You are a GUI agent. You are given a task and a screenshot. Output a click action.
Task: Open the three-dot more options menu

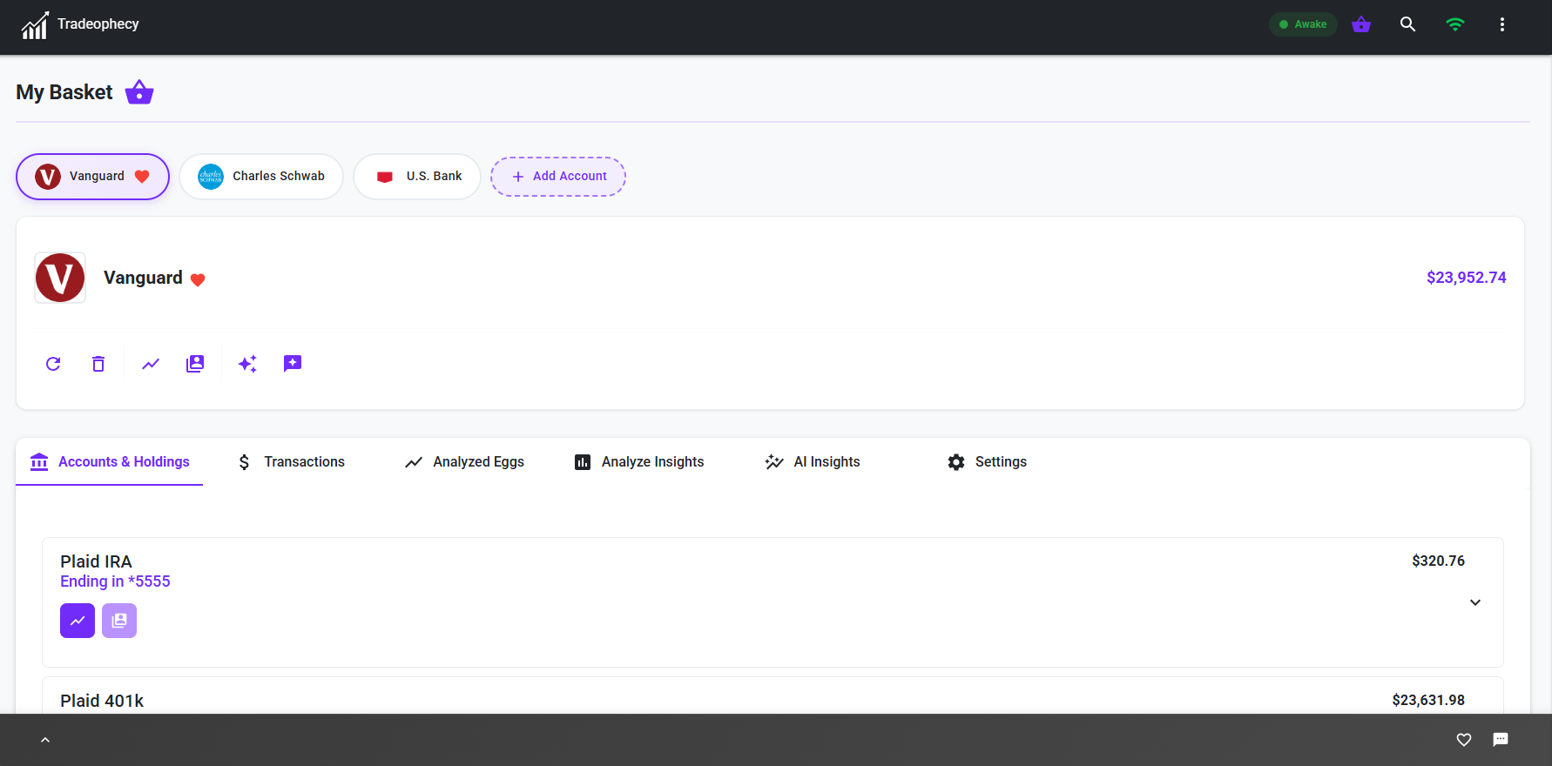point(1502,24)
